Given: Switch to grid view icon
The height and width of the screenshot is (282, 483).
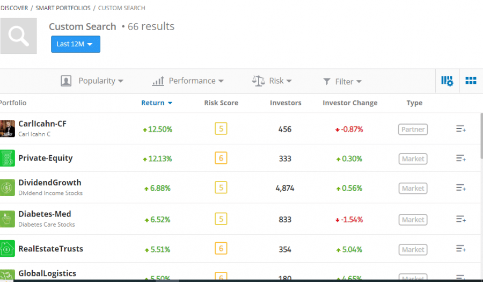Looking at the screenshot, I should click(471, 81).
